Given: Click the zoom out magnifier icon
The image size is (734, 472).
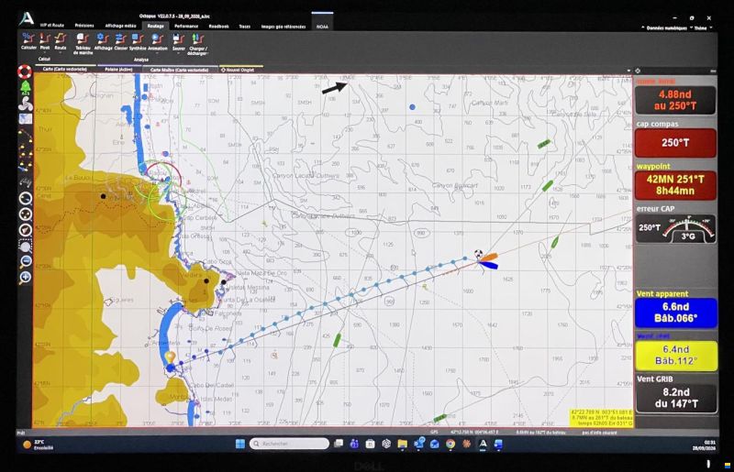Looking at the screenshot, I should (x=26, y=261).
